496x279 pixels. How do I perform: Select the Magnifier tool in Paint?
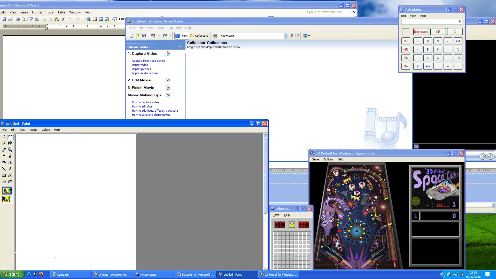coord(10,150)
